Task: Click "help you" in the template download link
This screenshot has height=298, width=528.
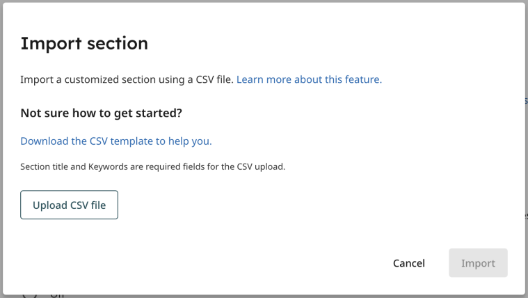Action: [x=190, y=141]
